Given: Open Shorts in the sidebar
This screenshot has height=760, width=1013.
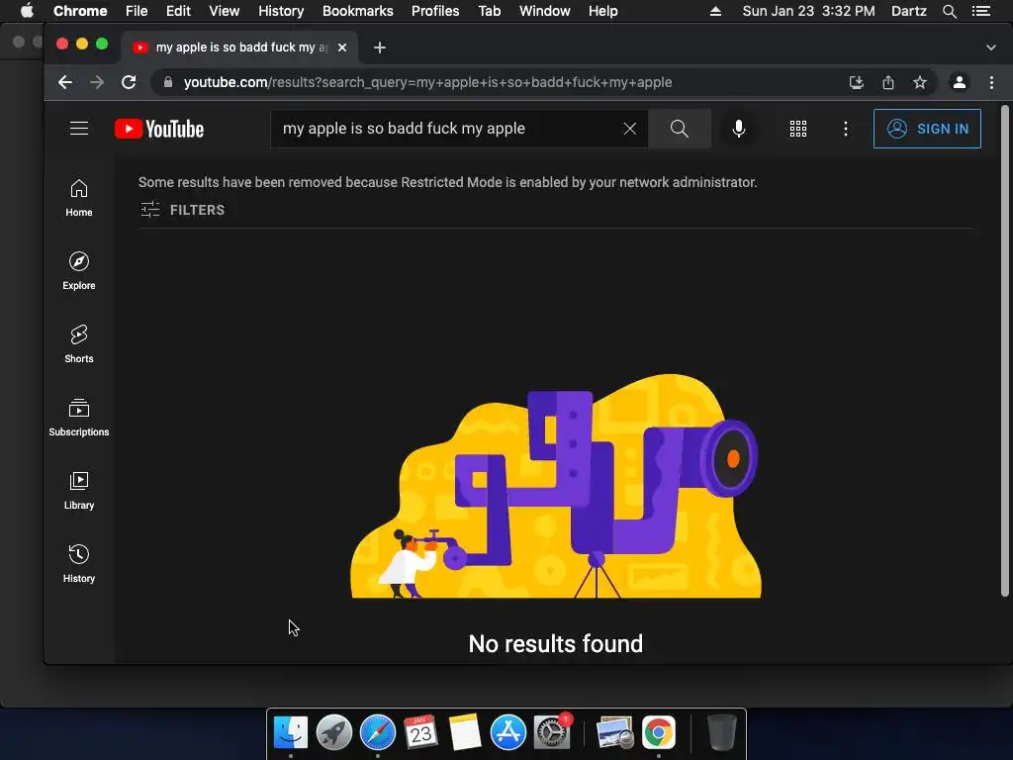Looking at the screenshot, I should (79, 344).
